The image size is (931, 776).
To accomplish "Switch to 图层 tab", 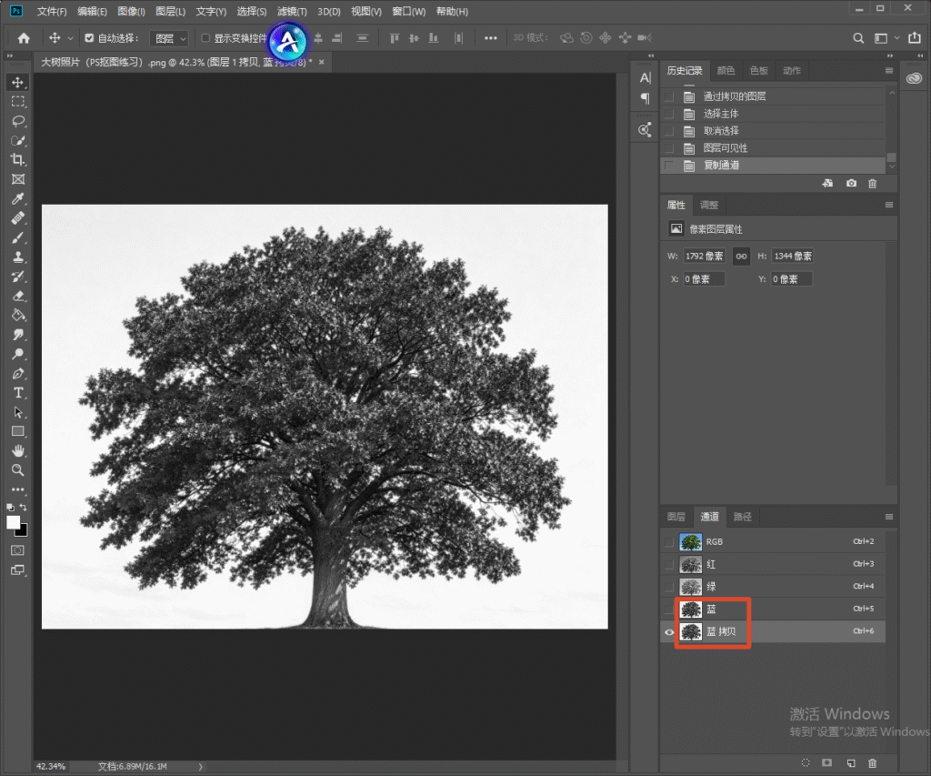I will (676, 517).
